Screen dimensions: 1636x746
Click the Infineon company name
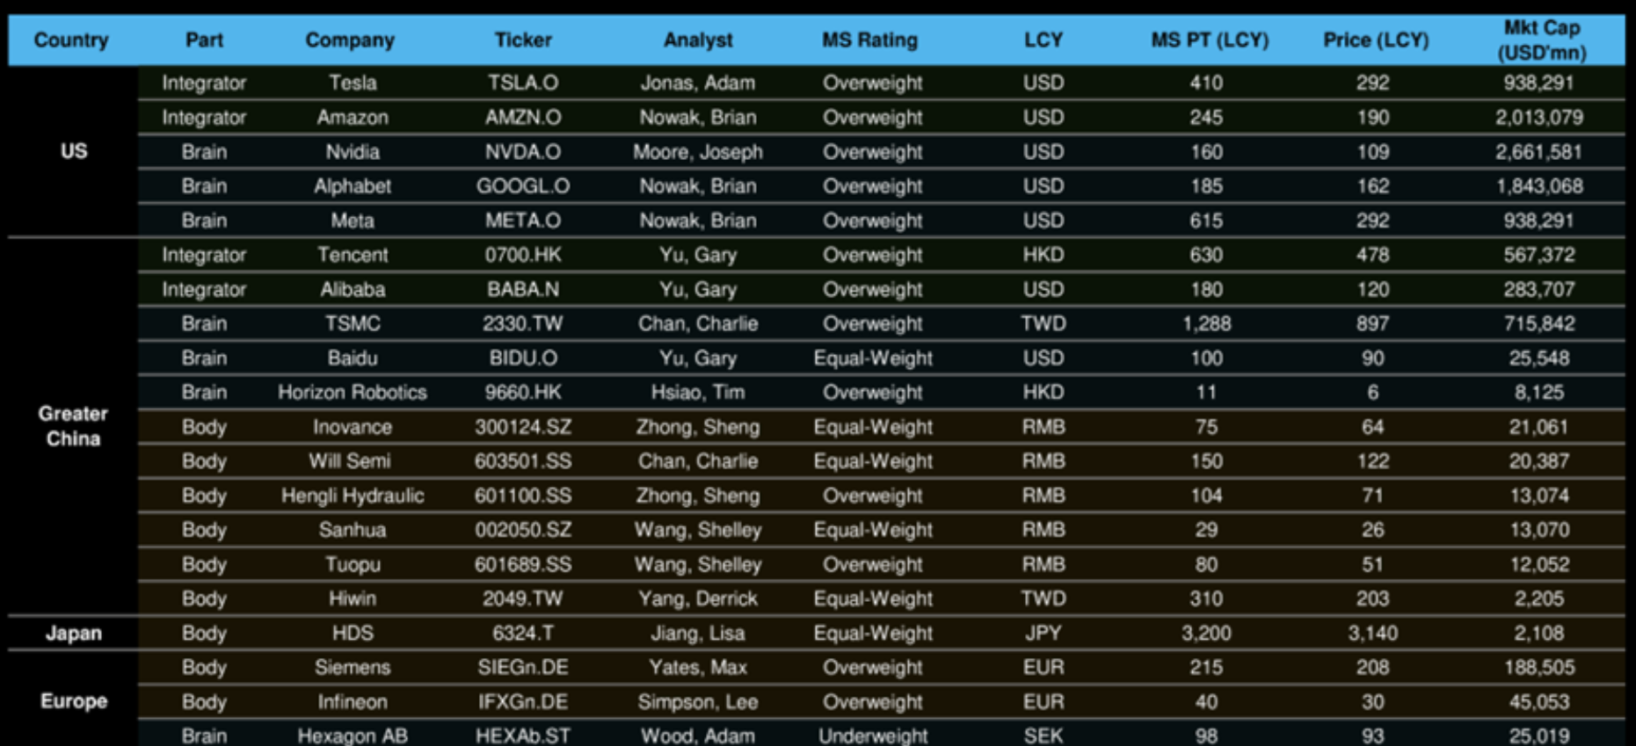point(353,702)
